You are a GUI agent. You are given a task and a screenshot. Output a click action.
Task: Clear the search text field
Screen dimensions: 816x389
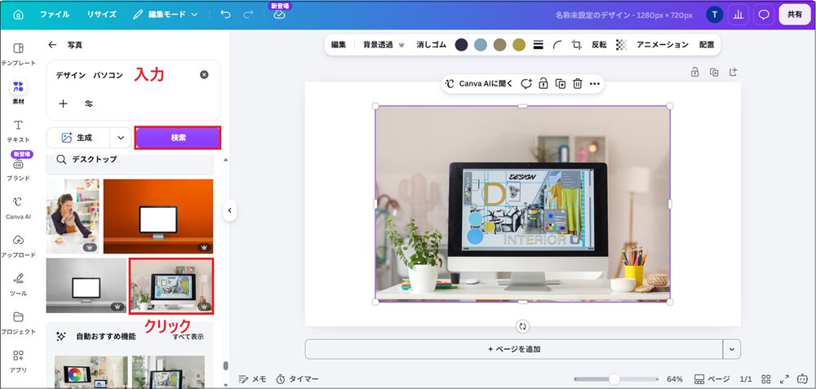pos(204,75)
